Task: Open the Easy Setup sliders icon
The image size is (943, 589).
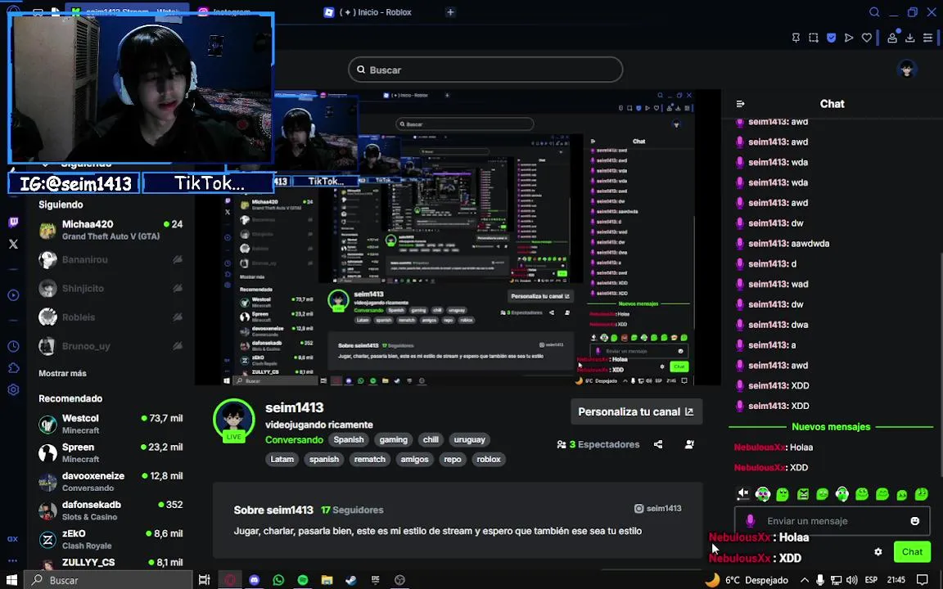Action: pyautogui.click(x=928, y=38)
